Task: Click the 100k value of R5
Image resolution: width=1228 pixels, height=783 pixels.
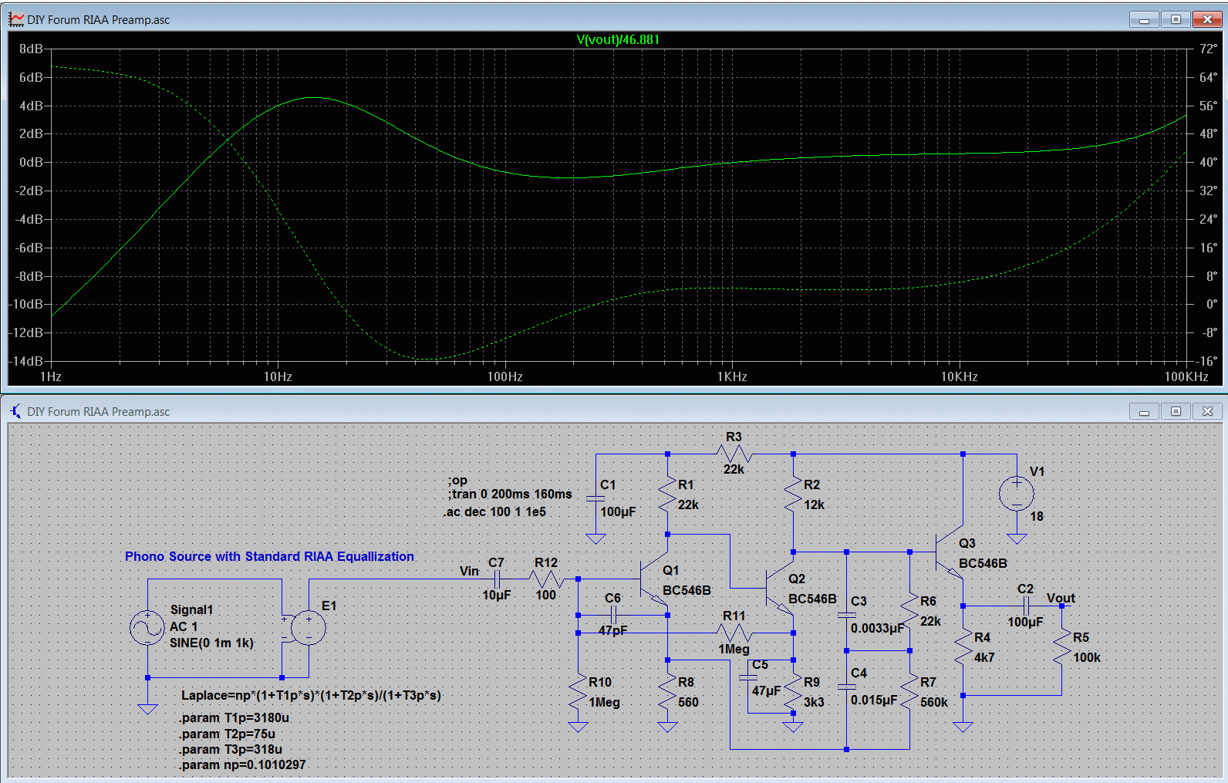Action: pyautogui.click(x=1087, y=657)
